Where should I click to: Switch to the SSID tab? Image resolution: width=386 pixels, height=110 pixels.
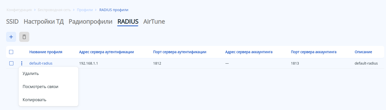pos(12,21)
